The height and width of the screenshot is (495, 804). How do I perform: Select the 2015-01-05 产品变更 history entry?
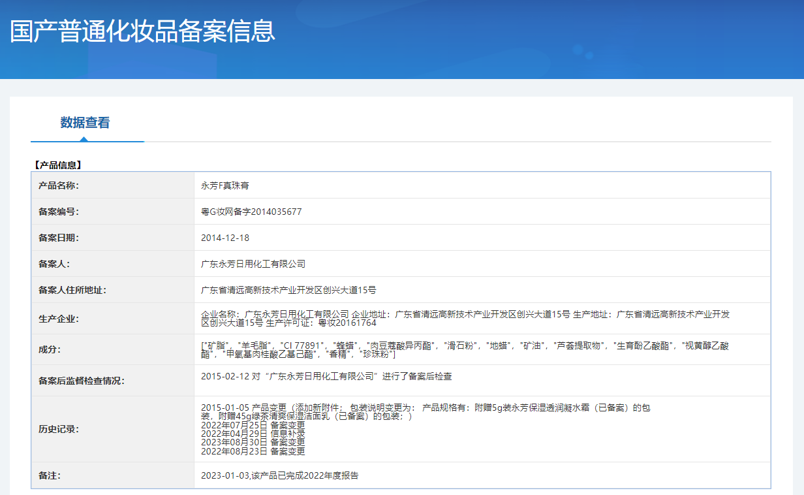(x=425, y=412)
